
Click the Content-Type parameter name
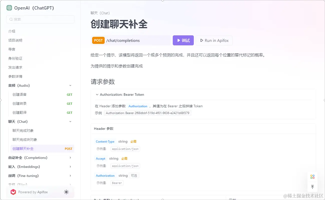pos(105,142)
